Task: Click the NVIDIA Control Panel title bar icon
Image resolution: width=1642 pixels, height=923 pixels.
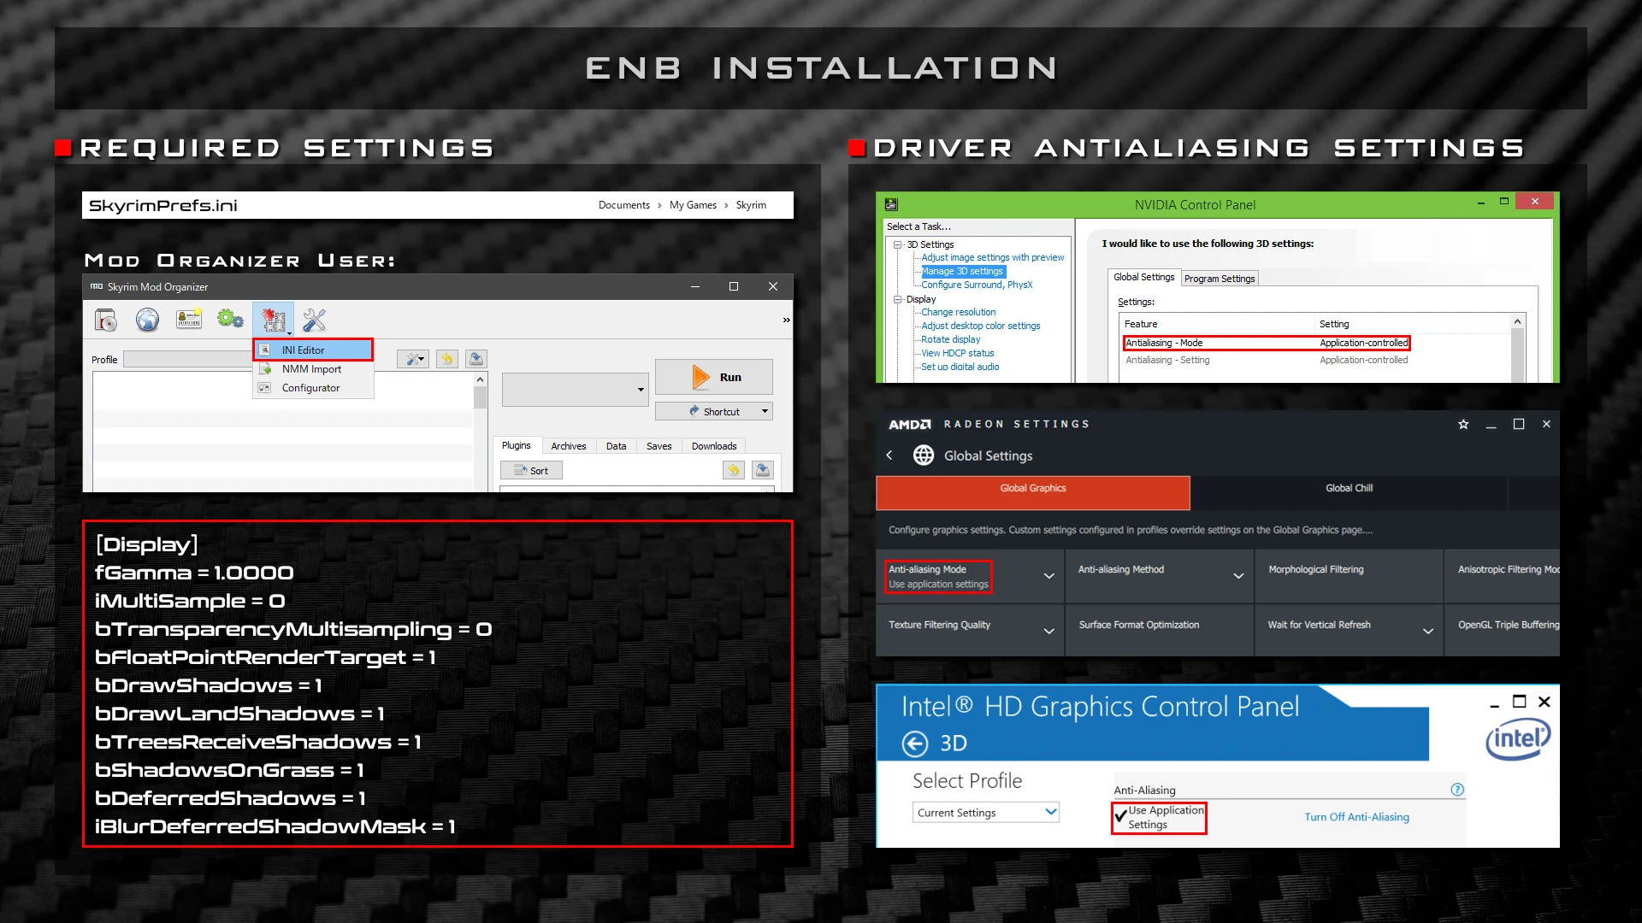Action: pos(891,204)
